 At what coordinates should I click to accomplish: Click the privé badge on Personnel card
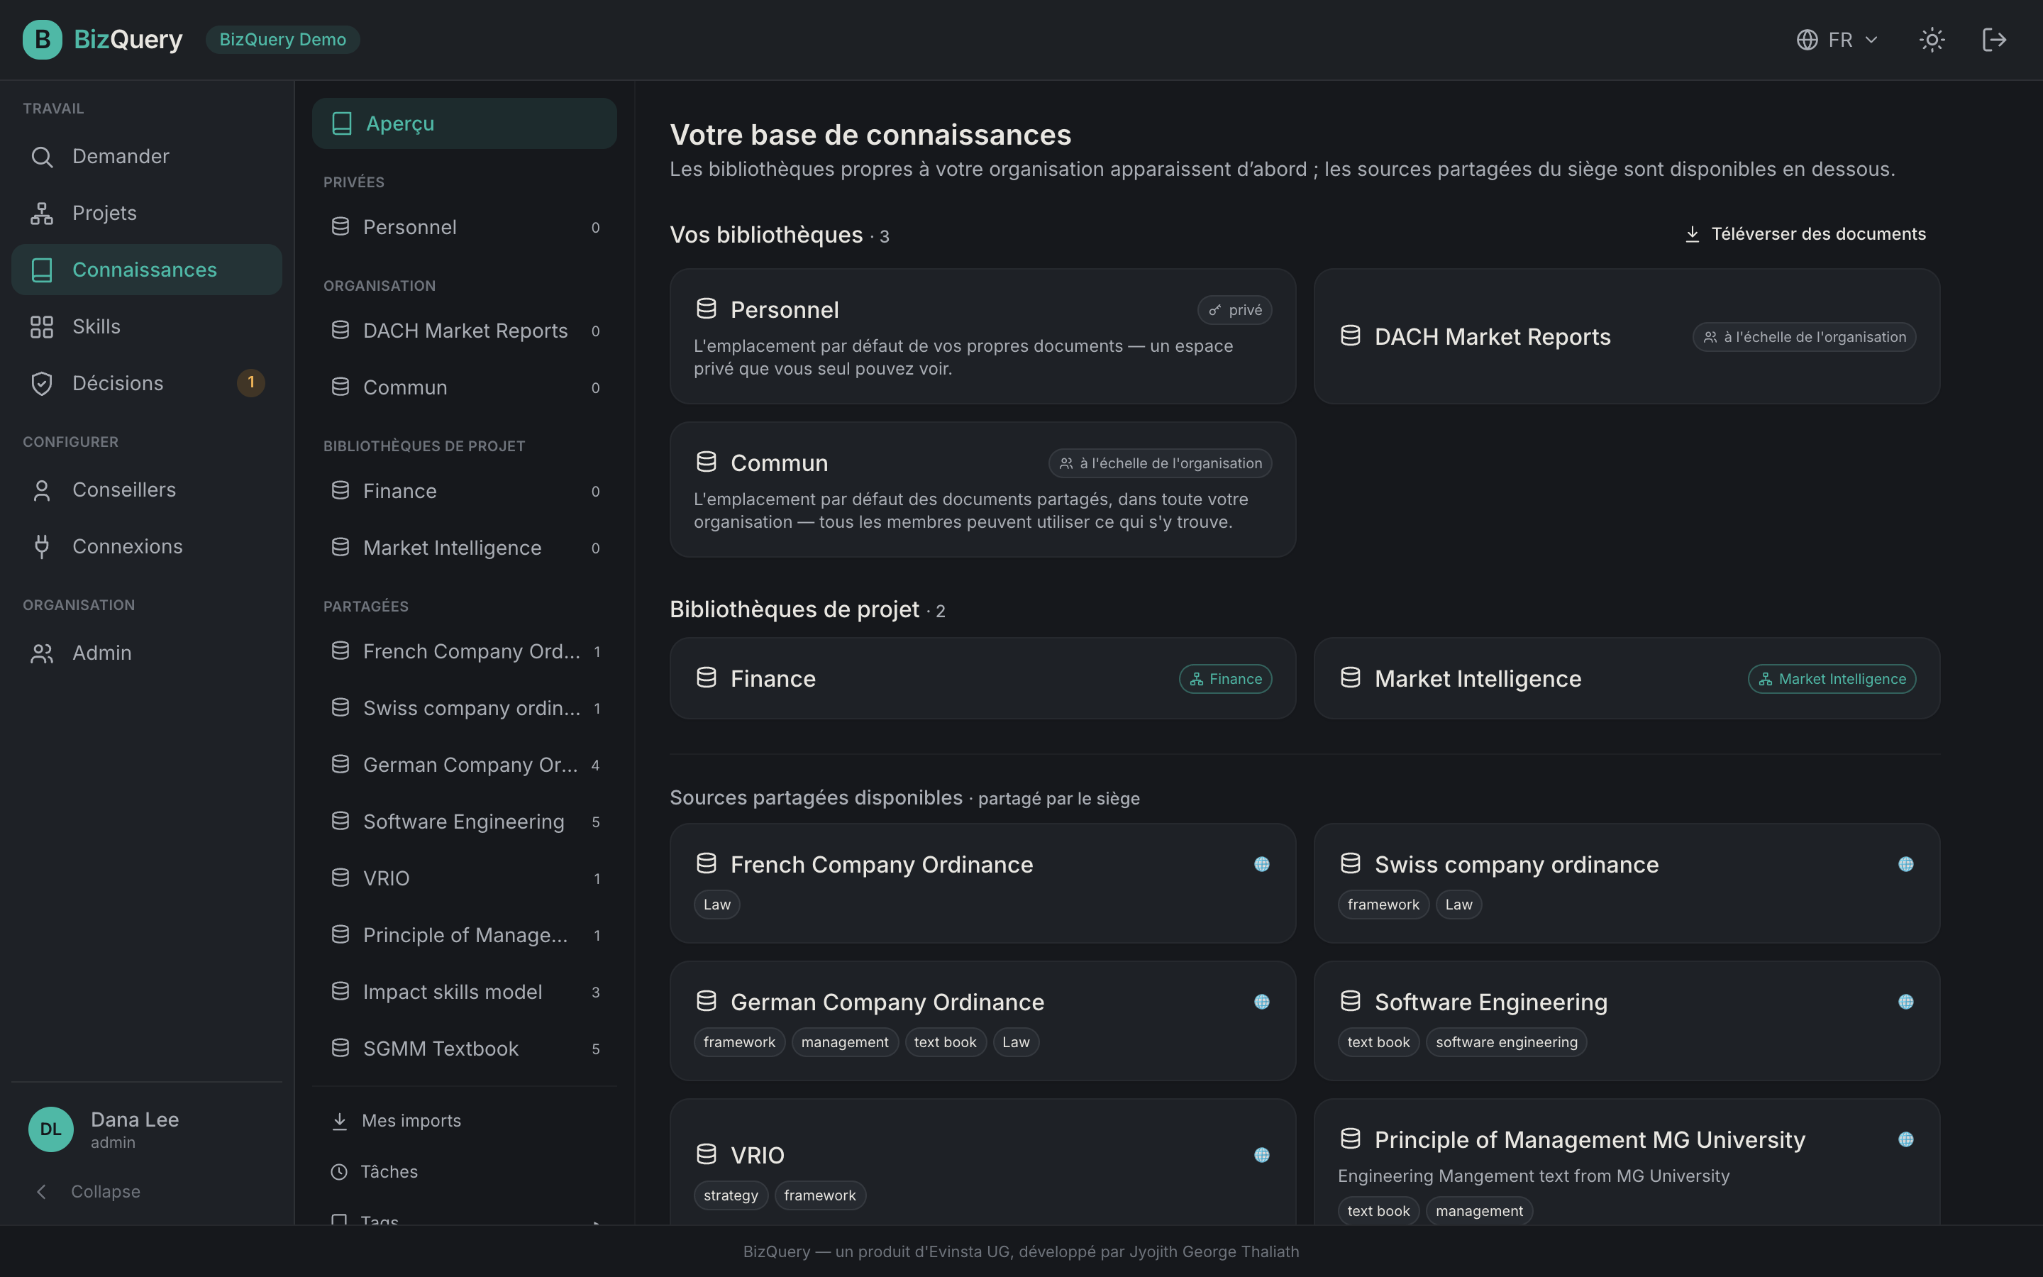click(x=1234, y=310)
